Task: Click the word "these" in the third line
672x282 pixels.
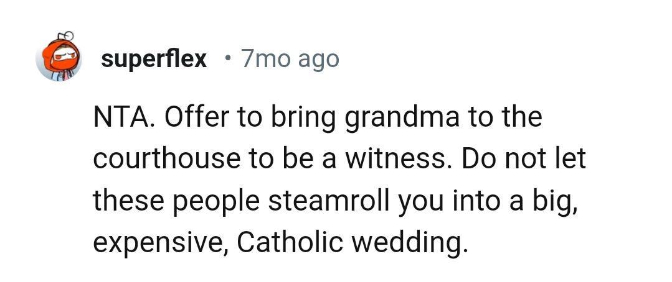Action: coord(125,201)
